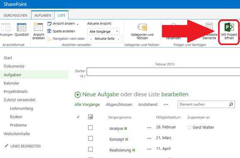The width and height of the screenshot is (240, 158).
Task: Click the Spalte erstellen icon
Action: [49, 31]
